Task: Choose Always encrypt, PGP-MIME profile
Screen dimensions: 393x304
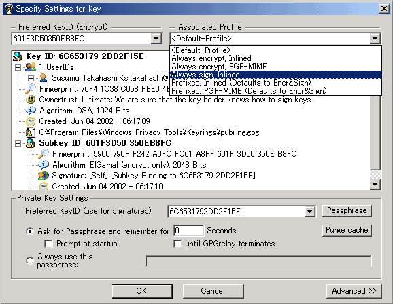Action: (275, 66)
